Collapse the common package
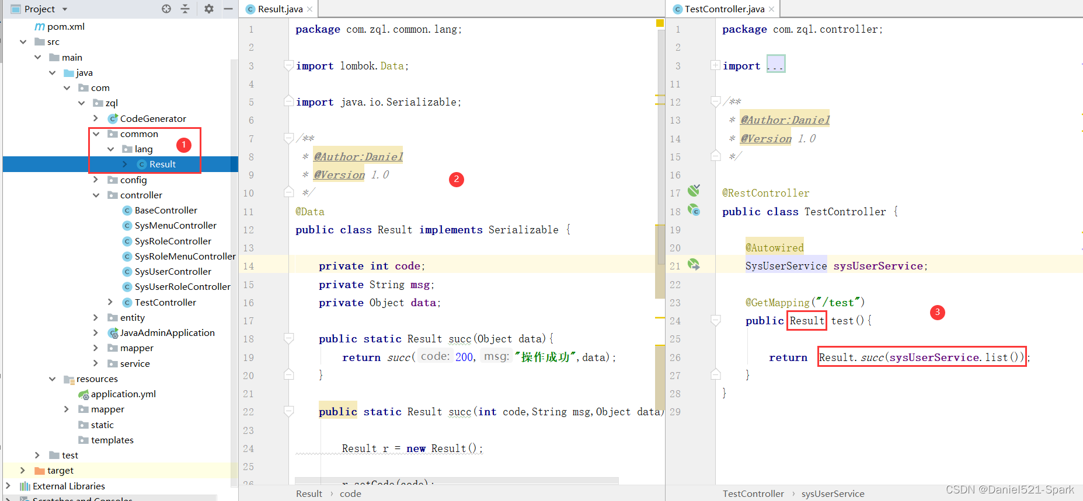 coord(96,134)
